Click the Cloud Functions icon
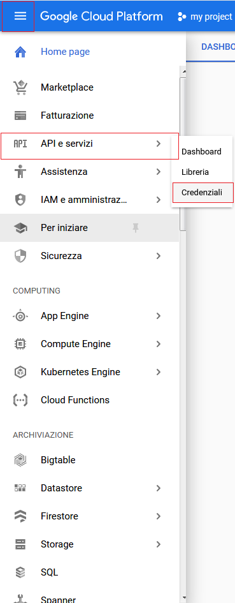Viewport: 235px width, 603px height. tap(20, 400)
